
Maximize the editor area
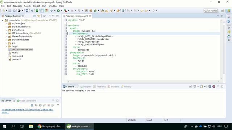(x=222, y=16)
